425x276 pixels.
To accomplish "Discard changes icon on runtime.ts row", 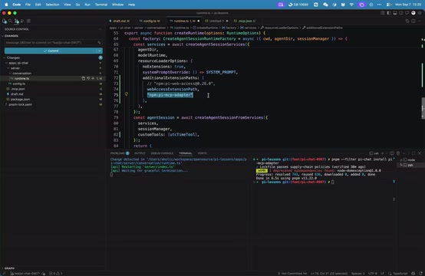I will (88, 78).
